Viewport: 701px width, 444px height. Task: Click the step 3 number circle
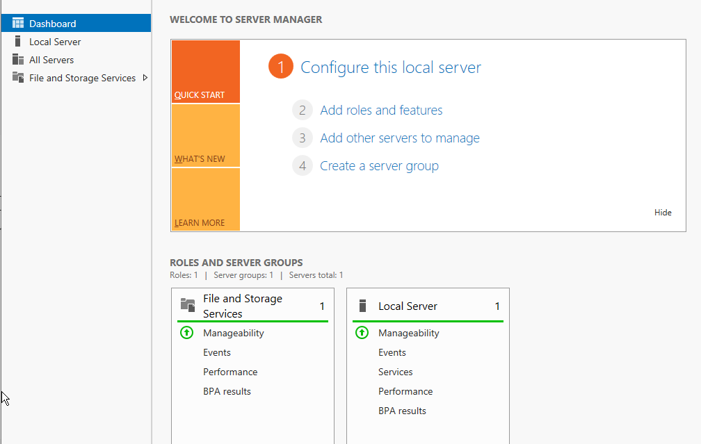tap(303, 138)
